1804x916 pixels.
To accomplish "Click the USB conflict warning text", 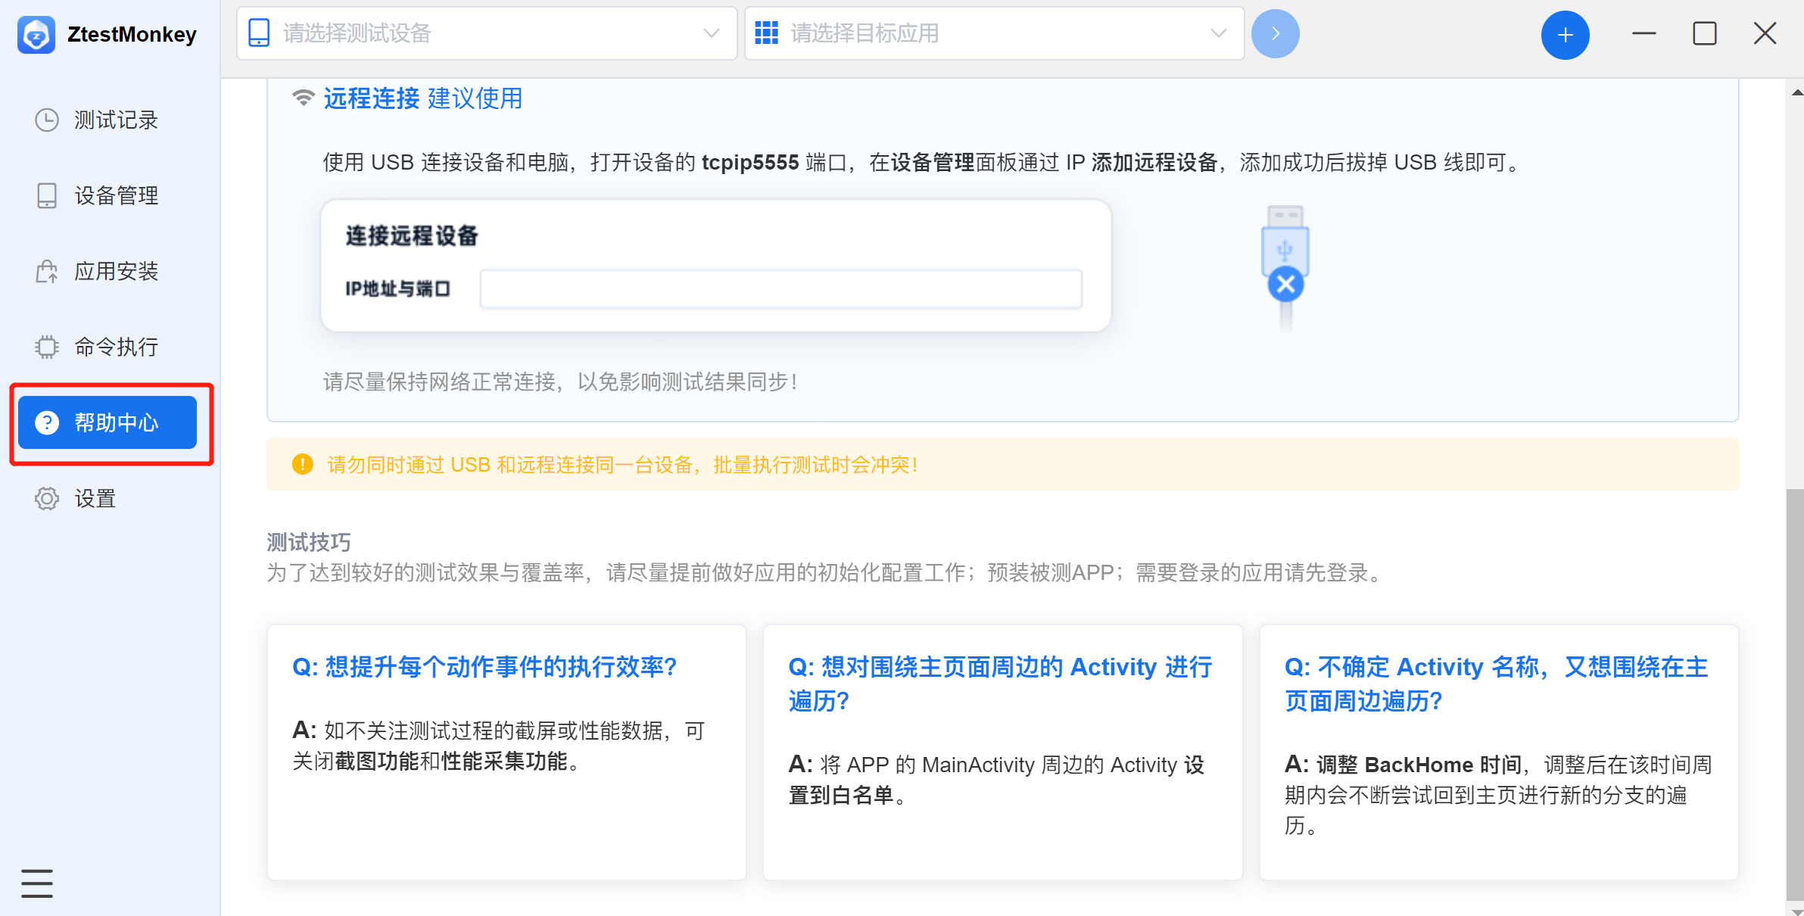I will 623,465.
